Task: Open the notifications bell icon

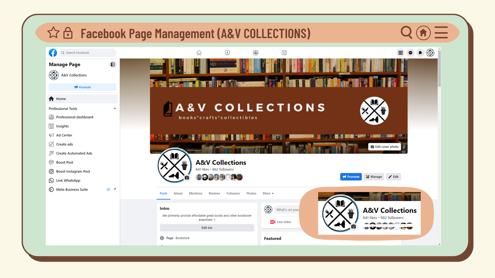Action: click(420, 53)
